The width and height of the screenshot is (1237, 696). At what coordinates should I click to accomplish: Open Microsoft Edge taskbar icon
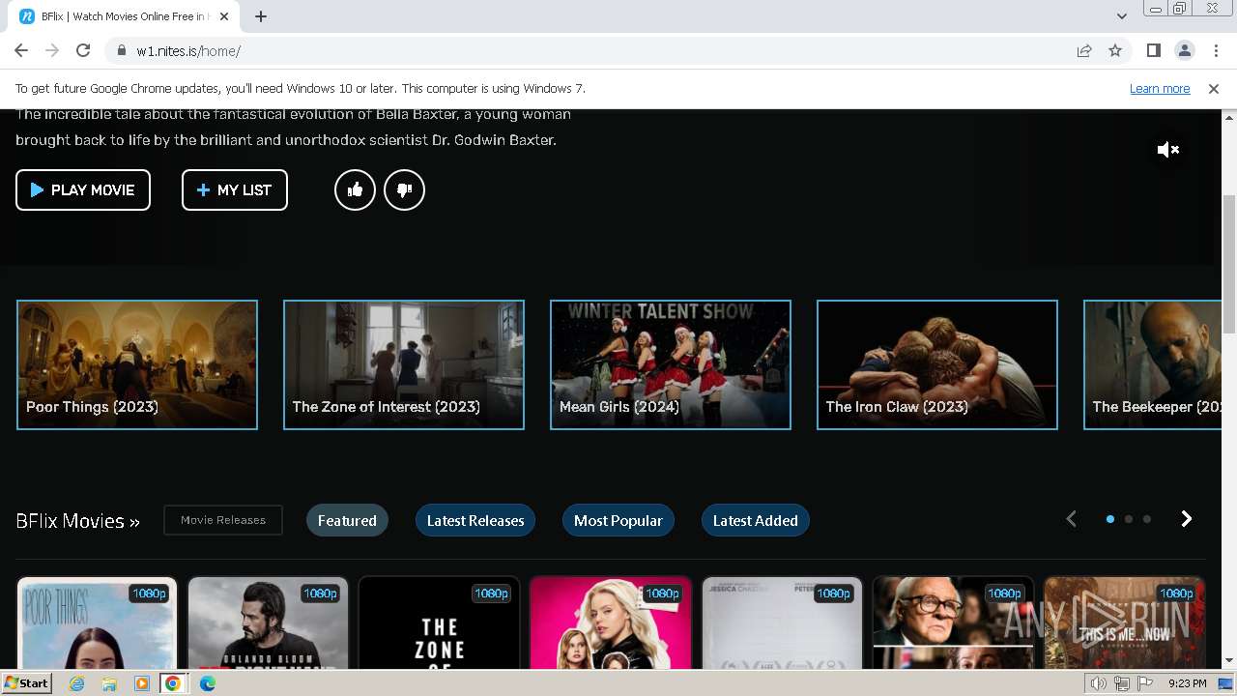[207, 683]
